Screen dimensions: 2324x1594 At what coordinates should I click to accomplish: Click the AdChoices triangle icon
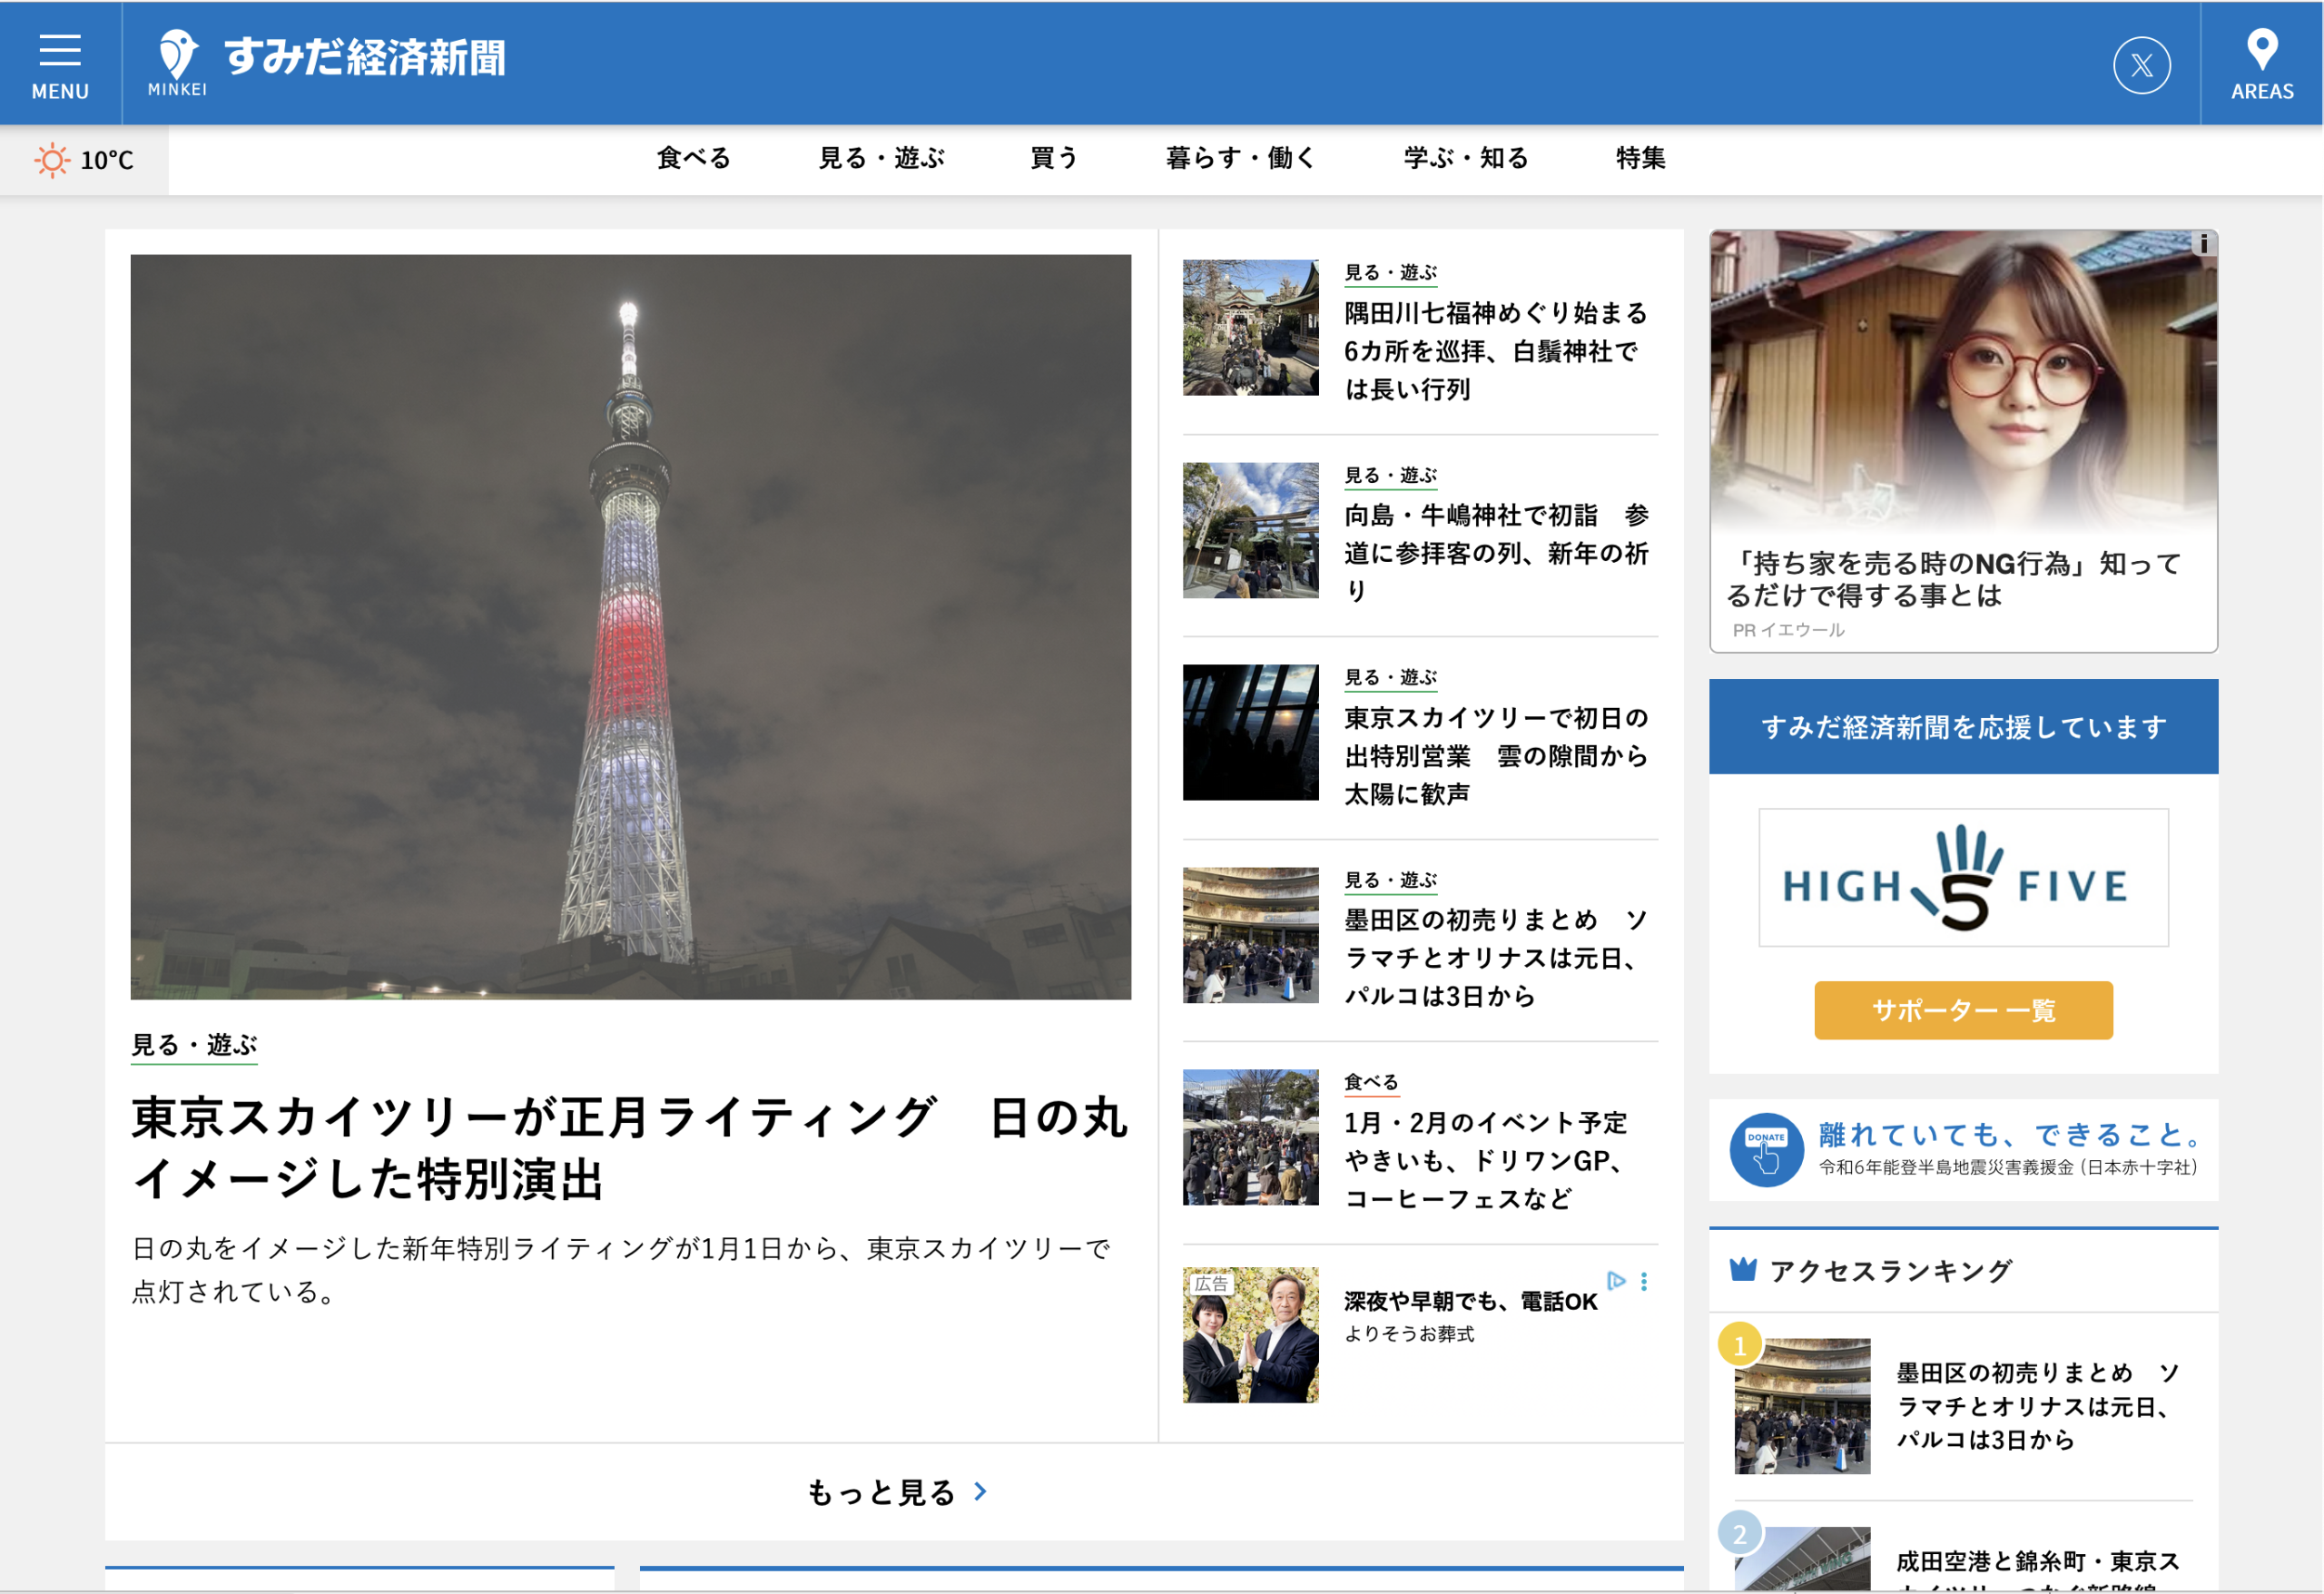coord(1615,1280)
